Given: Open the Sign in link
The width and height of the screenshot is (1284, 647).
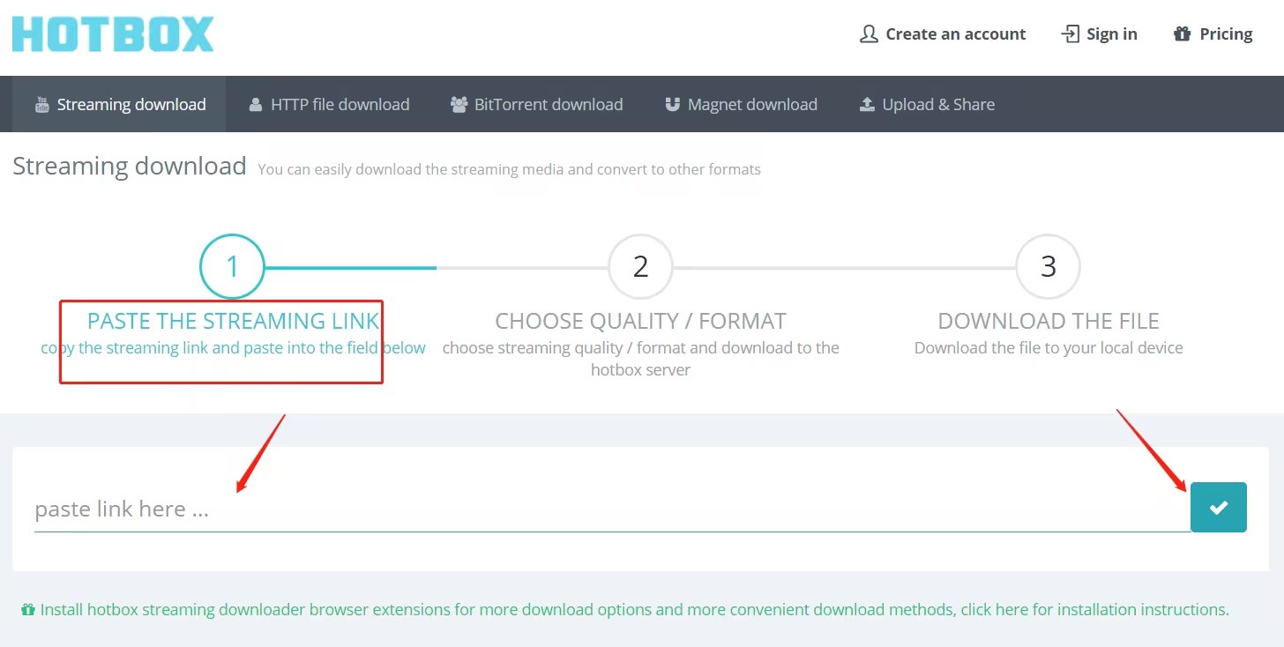Looking at the screenshot, I should click(x=1099, y=33).
